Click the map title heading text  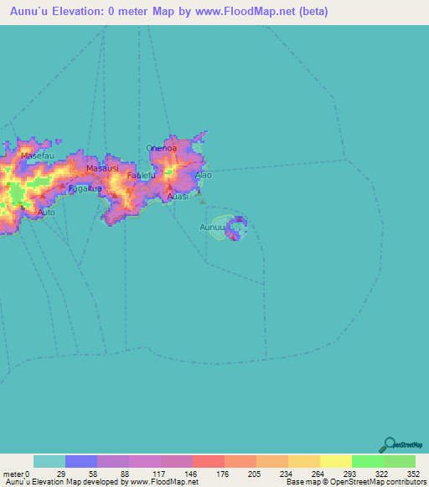(x=169, y=12)
